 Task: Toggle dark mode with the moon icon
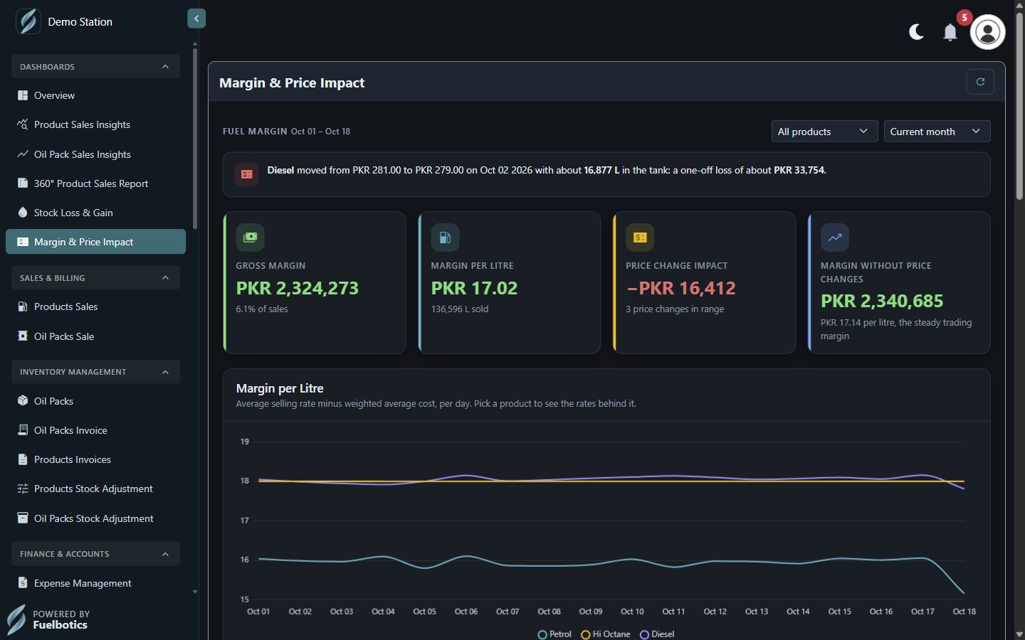916,32
